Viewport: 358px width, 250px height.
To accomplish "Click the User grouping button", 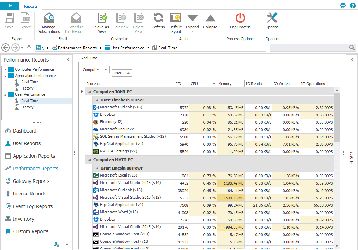I will point(122,73).
